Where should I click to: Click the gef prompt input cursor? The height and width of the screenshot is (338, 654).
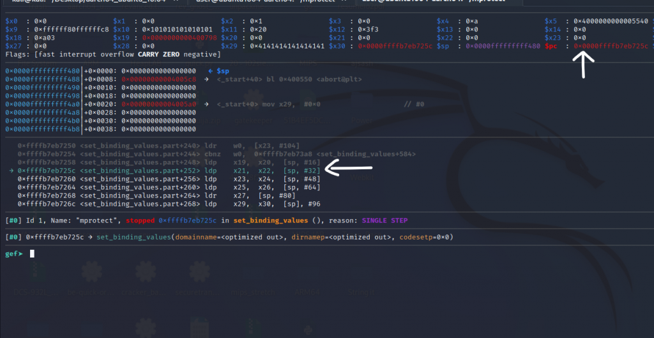tap(31, 254)
